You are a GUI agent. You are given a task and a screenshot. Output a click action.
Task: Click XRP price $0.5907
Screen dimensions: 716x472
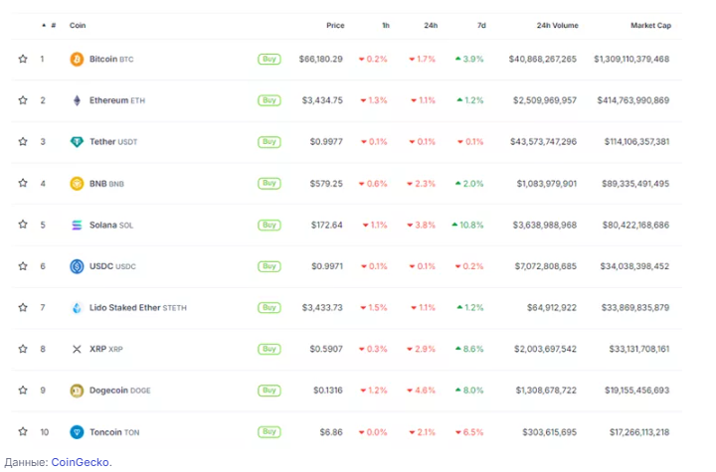pyautogui.click(x=326, y=349)
